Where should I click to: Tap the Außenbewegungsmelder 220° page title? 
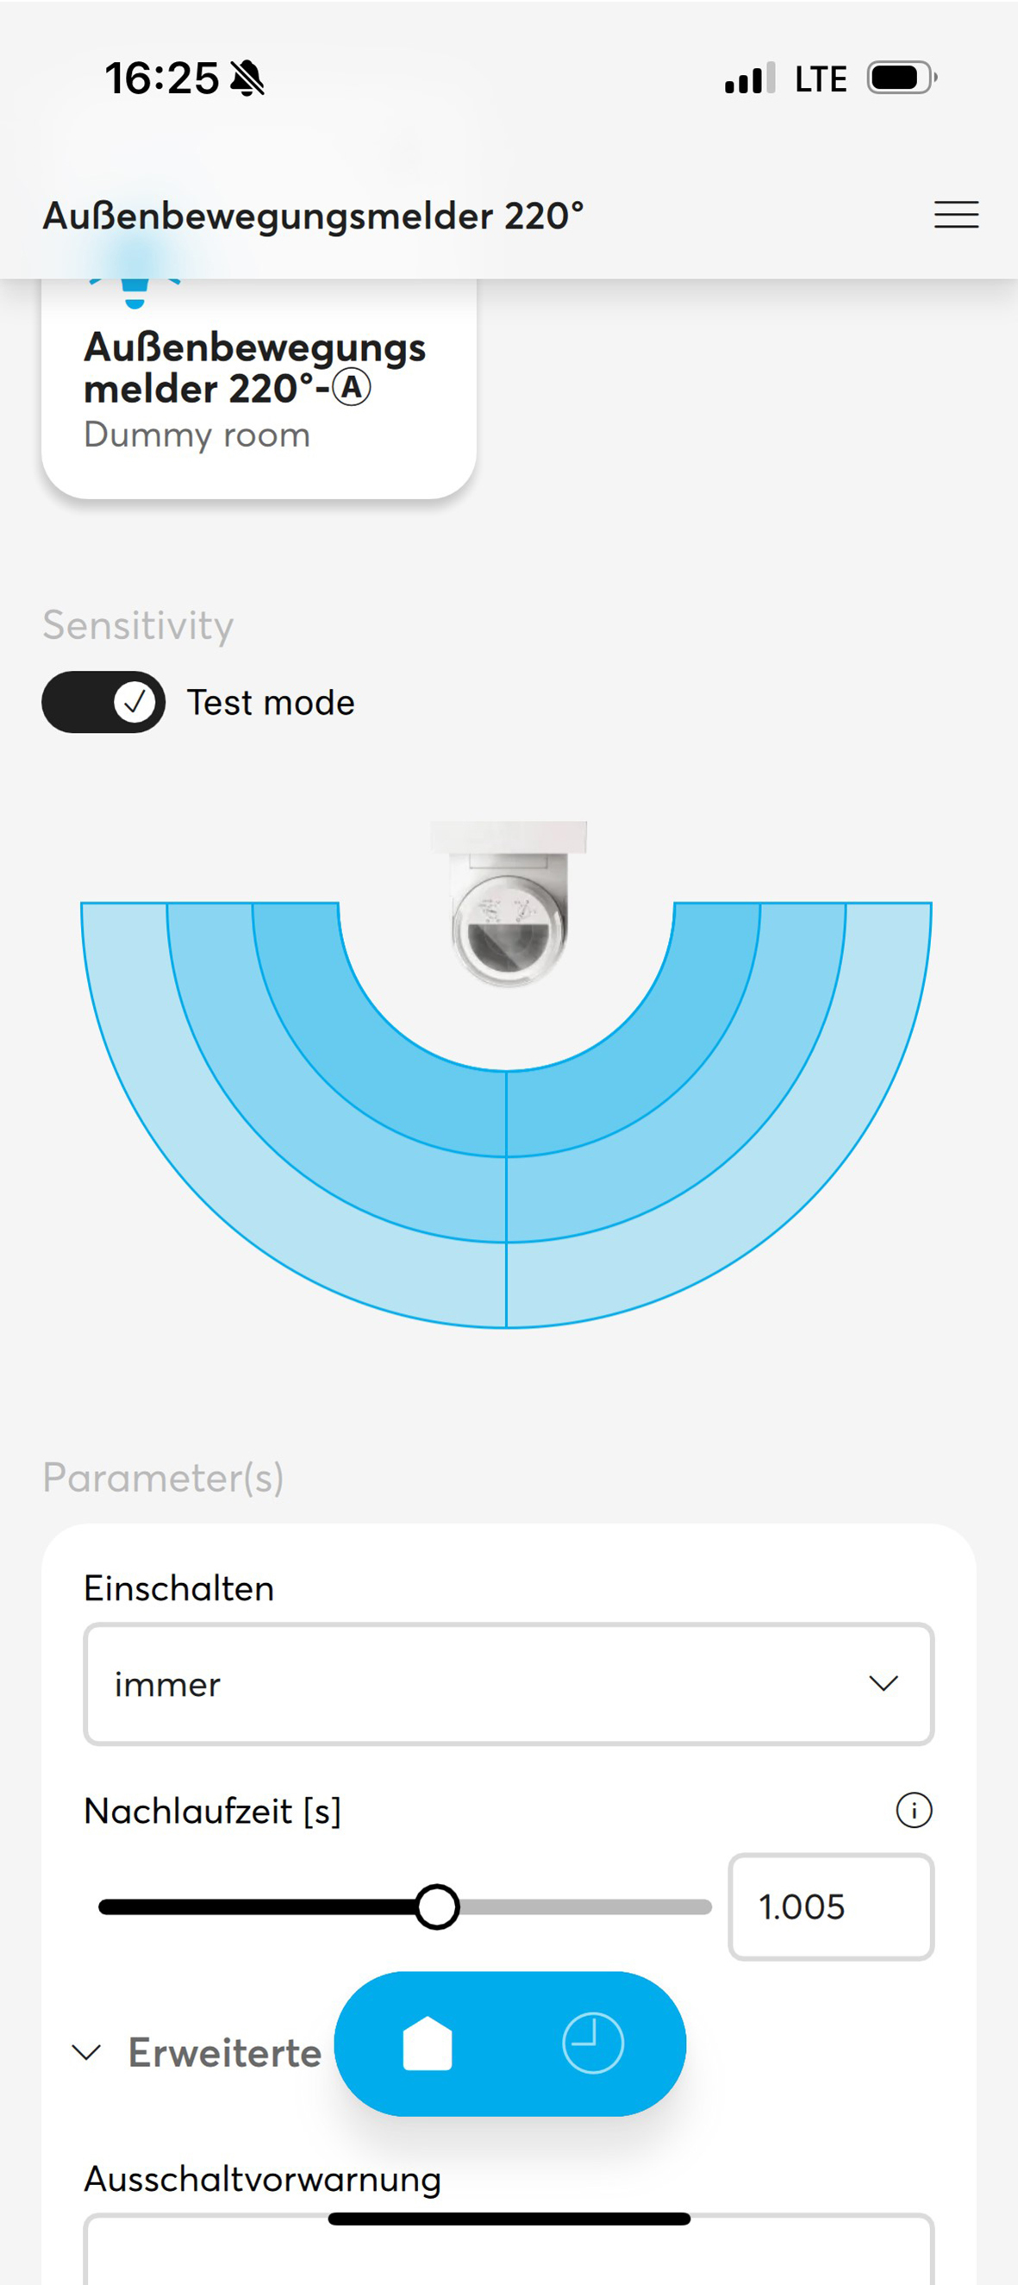pos(313,216)
